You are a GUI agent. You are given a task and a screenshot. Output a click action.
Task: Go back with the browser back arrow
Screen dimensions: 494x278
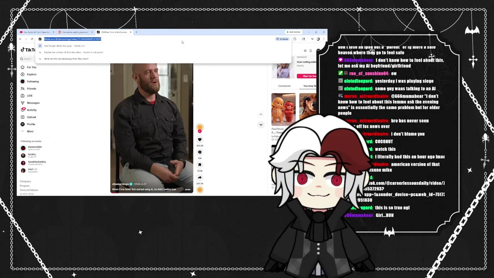tap(20, 39)
